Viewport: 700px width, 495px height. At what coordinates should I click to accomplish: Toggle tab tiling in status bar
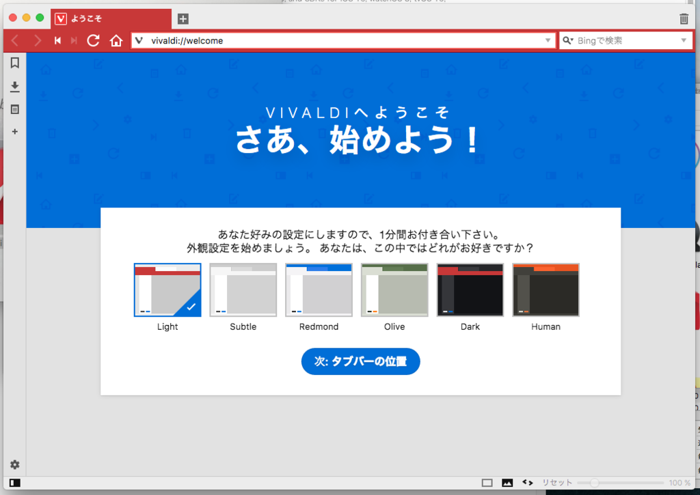[x=487, y=483]
